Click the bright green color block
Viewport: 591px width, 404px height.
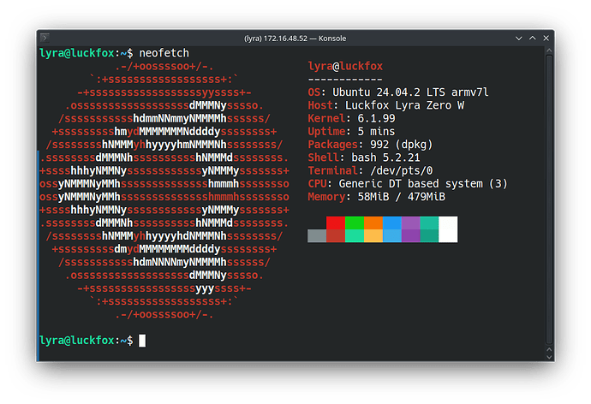[x=355, y=223]
